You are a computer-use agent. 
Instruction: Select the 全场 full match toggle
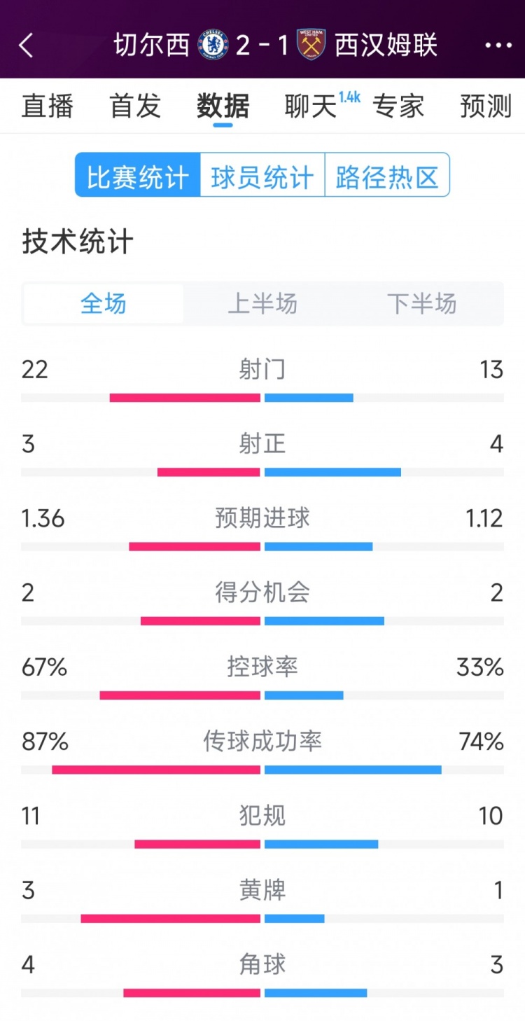[x=104, y=304]
